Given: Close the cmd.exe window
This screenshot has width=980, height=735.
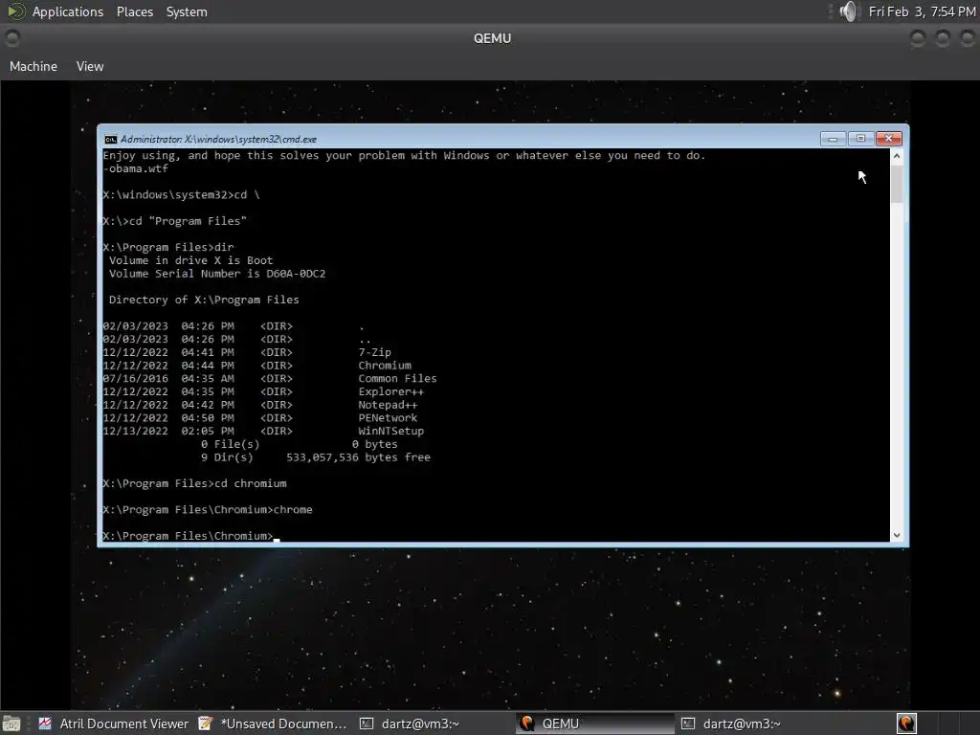Looking at the screenshot, I should click(x=889, y=139).
